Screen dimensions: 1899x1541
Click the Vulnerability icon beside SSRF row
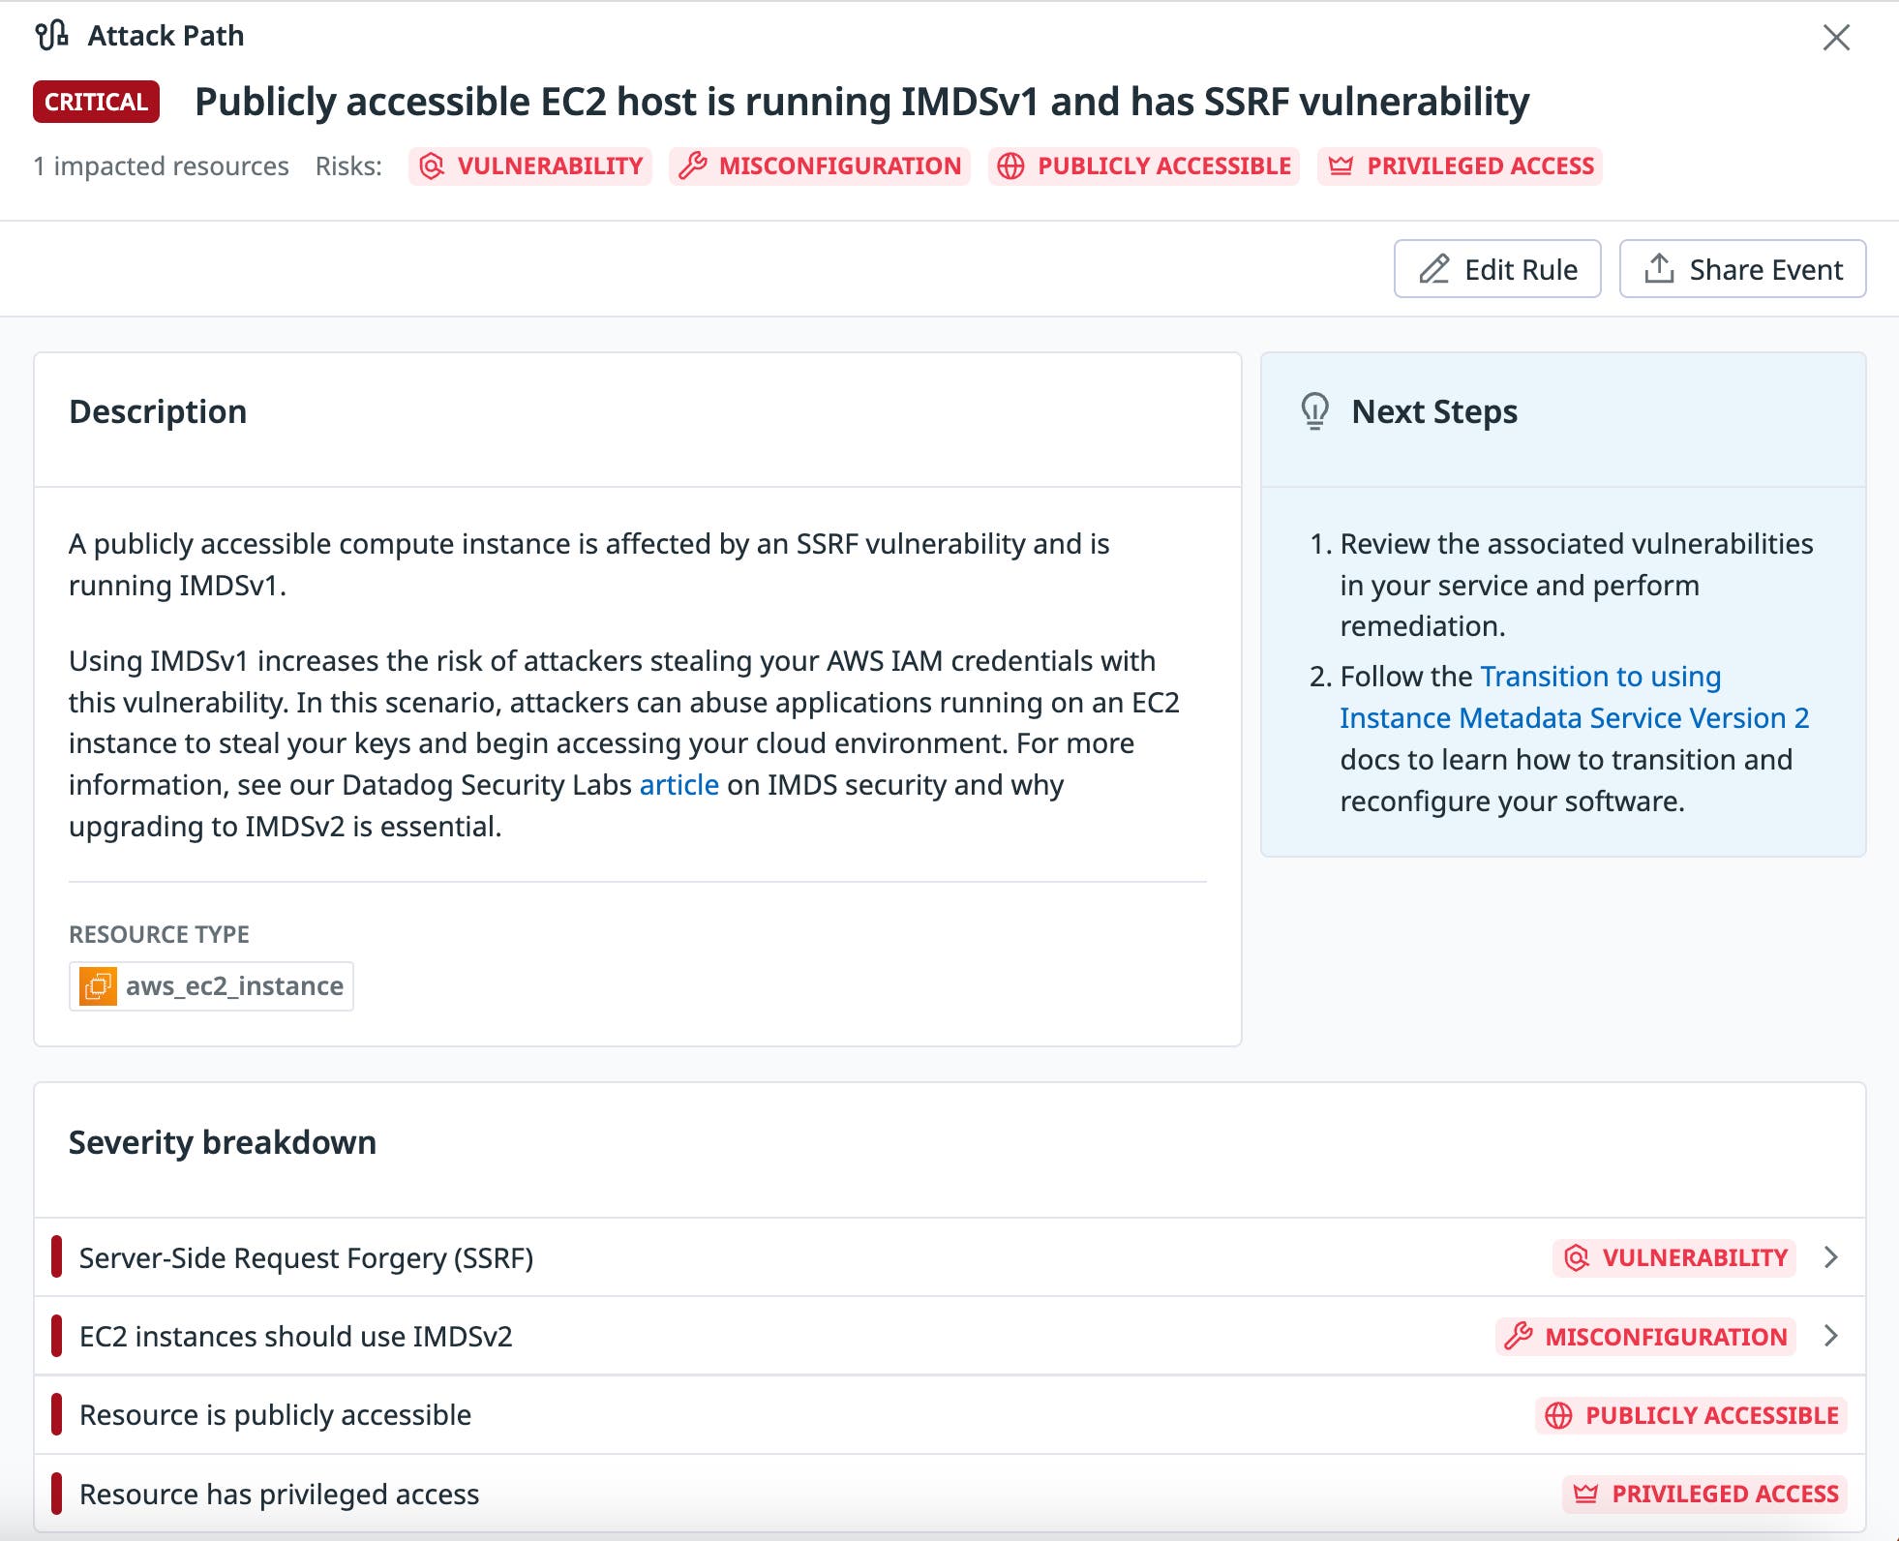tap(1576, 1258)
